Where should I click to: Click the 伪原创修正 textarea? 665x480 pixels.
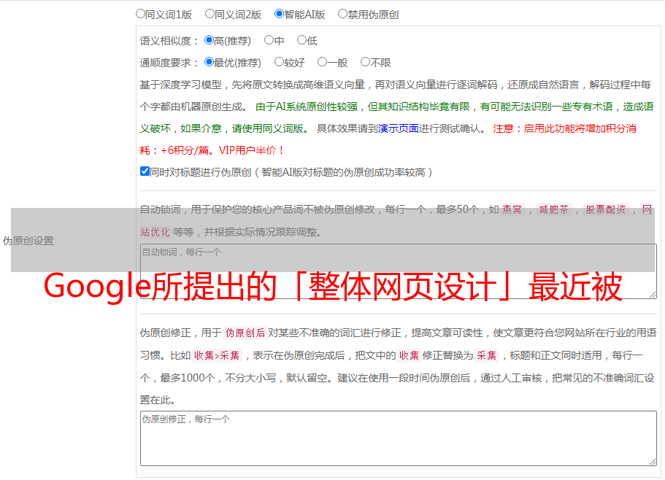pos(399,438)
